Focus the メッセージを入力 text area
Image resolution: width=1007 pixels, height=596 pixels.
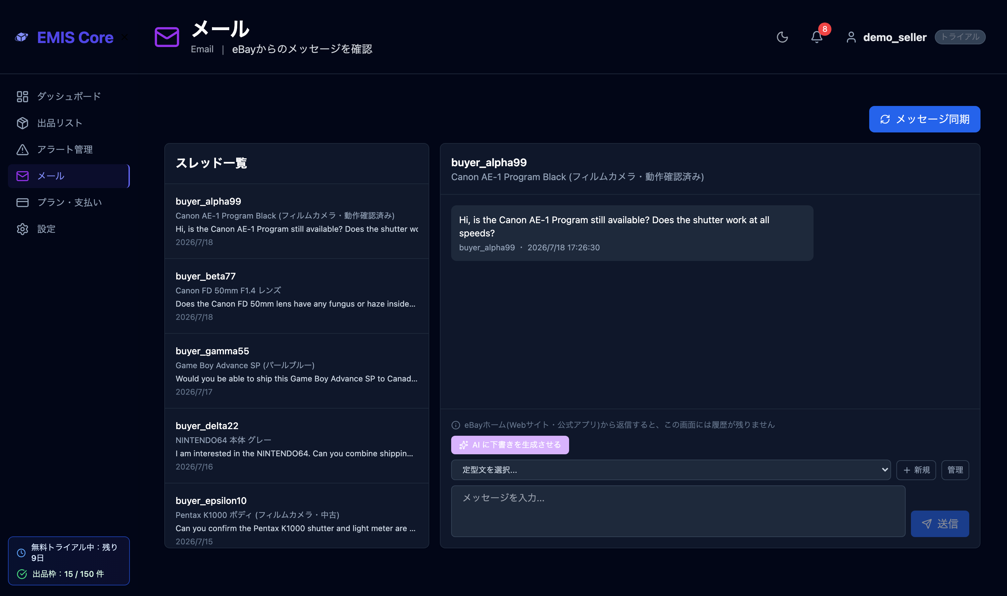click(x=678, y=511)
